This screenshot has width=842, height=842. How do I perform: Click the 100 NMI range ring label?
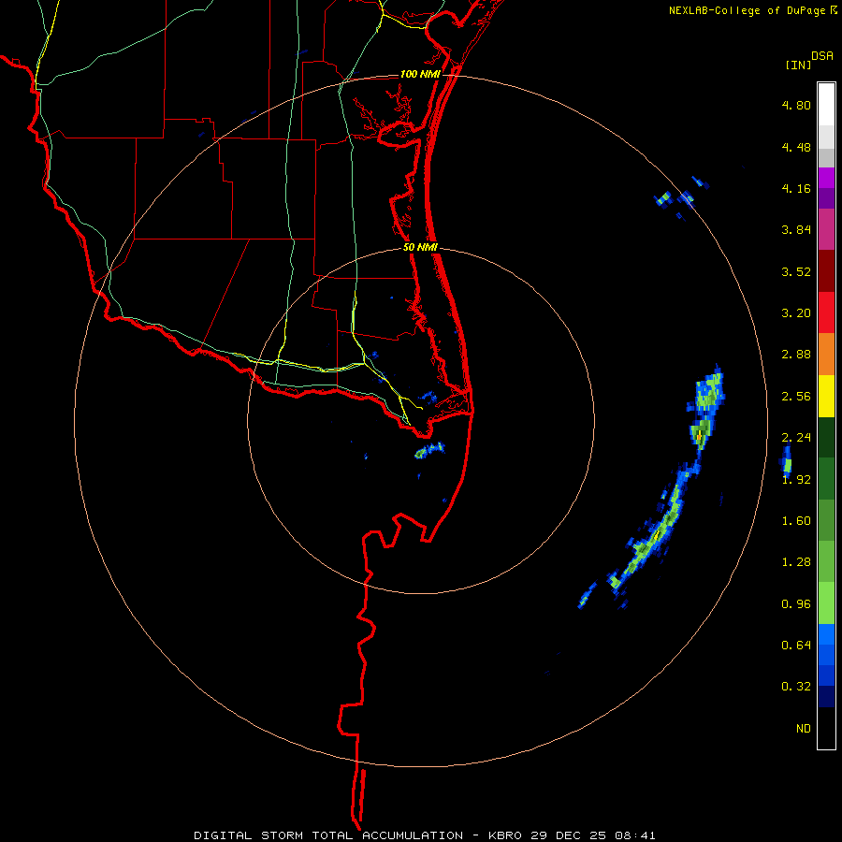[420, 74]
